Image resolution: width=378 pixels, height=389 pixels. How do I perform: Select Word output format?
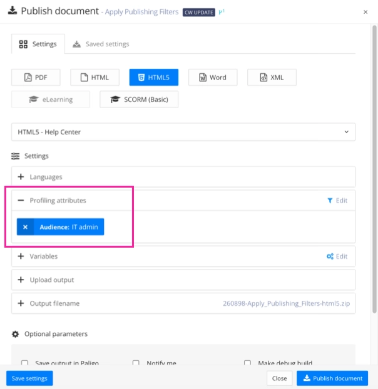click(213, 78)
